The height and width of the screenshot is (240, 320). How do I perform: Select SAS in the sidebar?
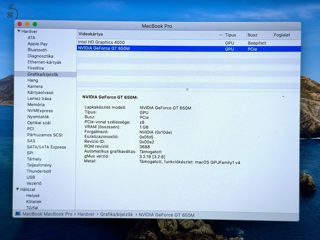pyautogui.click(x=31, y=141)
